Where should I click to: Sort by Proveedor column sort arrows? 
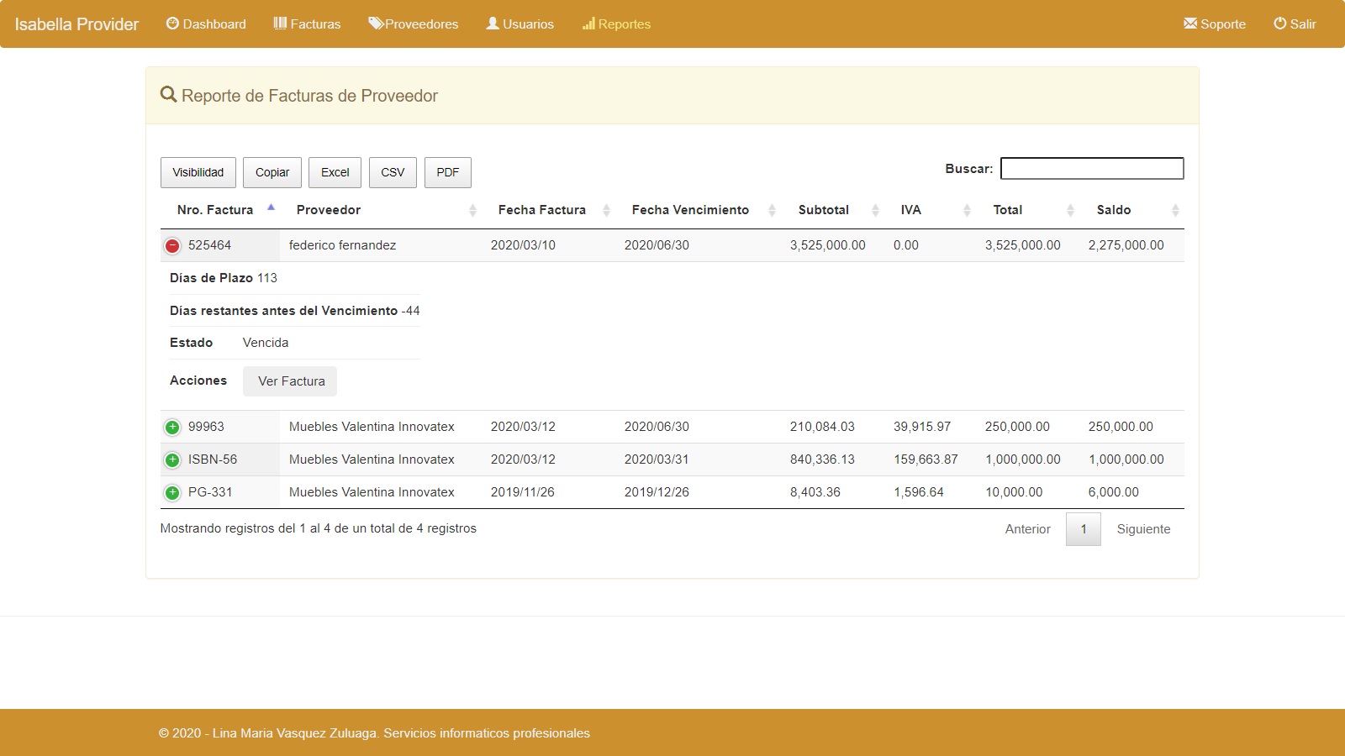click(472, 210)
